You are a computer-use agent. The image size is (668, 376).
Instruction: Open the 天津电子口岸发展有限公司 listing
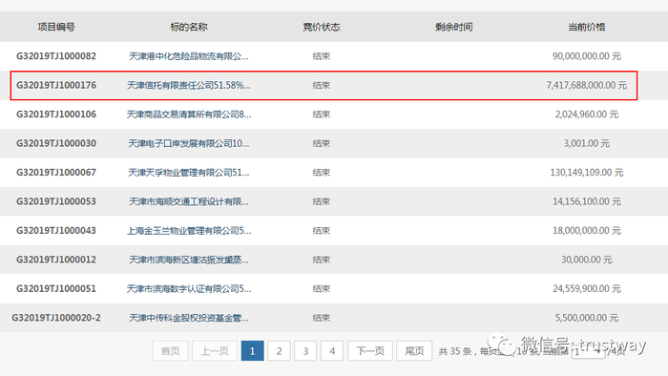189,143
